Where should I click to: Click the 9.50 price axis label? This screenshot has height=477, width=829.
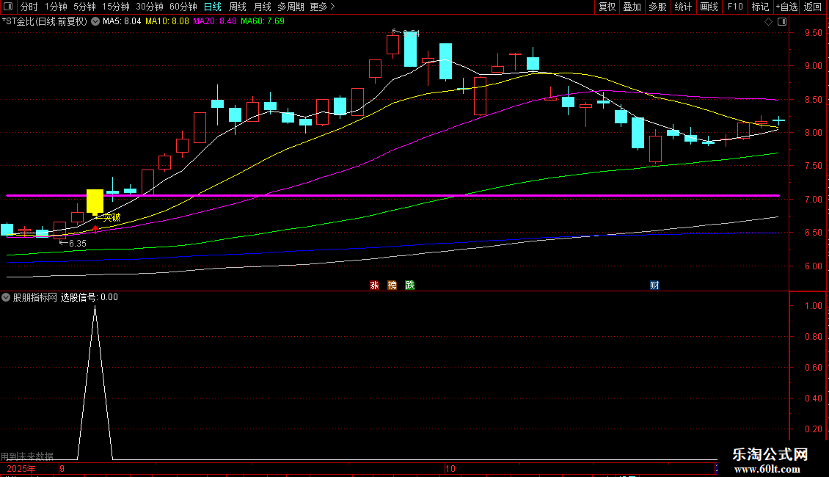pyautogui.click(x=813, y=33)
